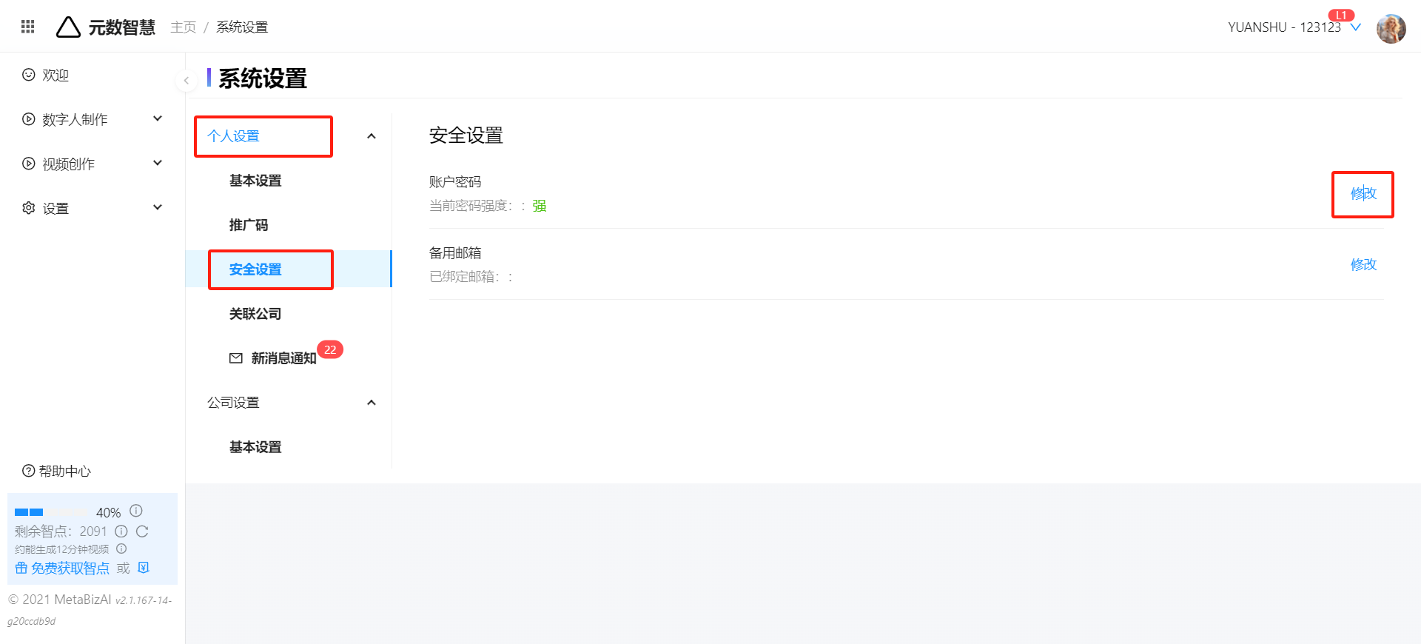Open 新消息通知 settings
This screenshot has height=644, width=1421.
(283, 358)
